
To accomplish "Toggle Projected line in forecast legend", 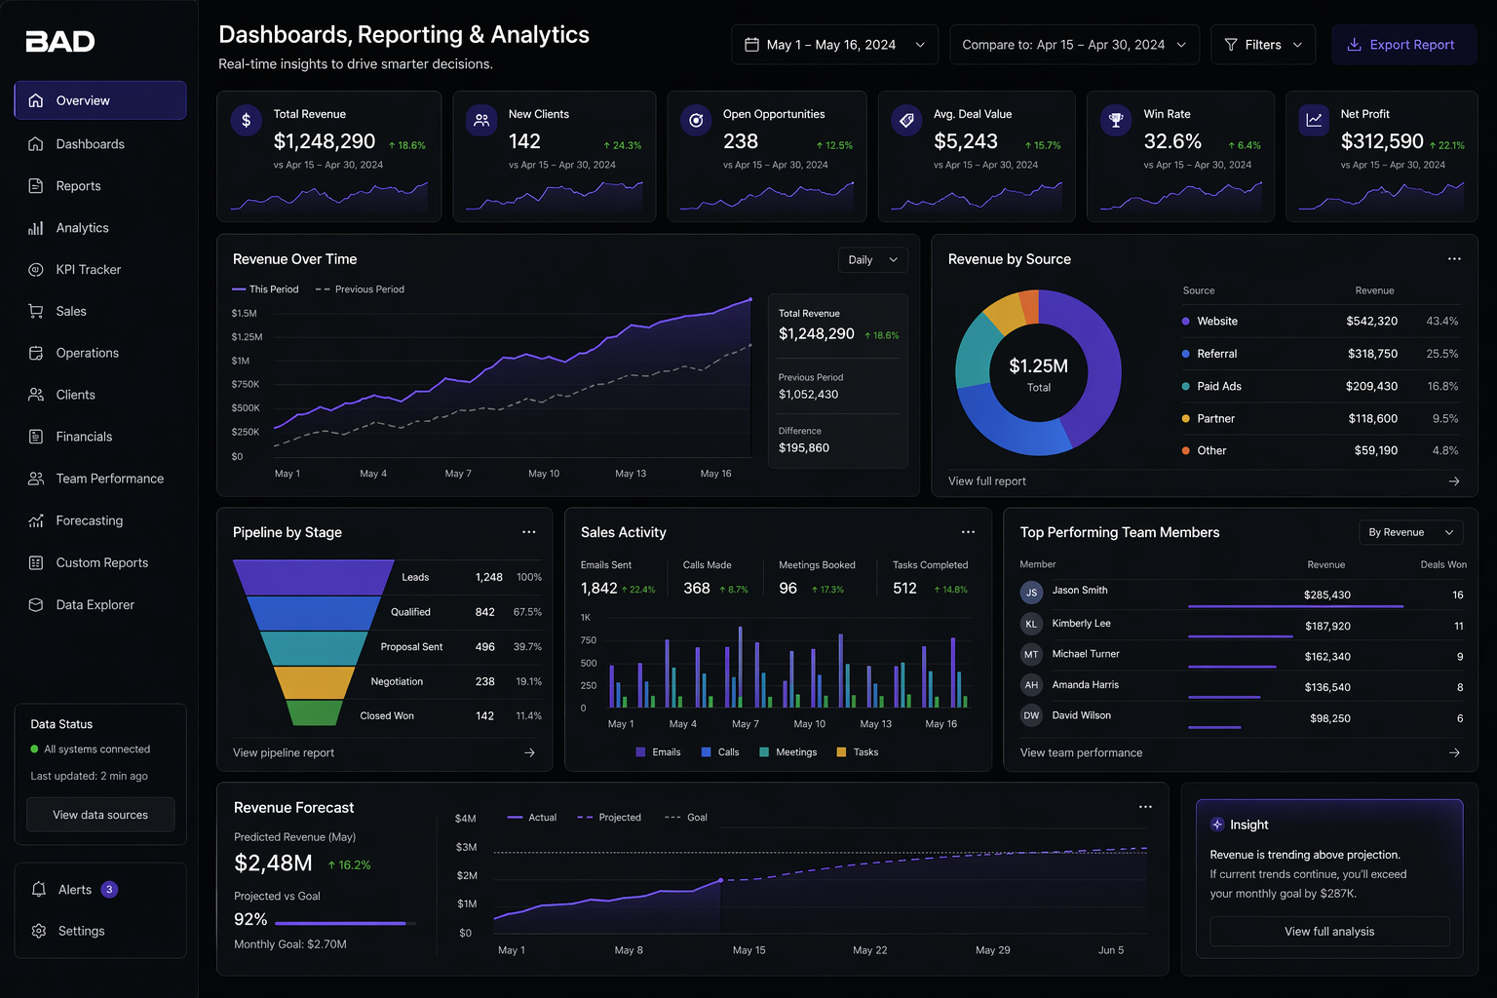I will coord(609,818).
